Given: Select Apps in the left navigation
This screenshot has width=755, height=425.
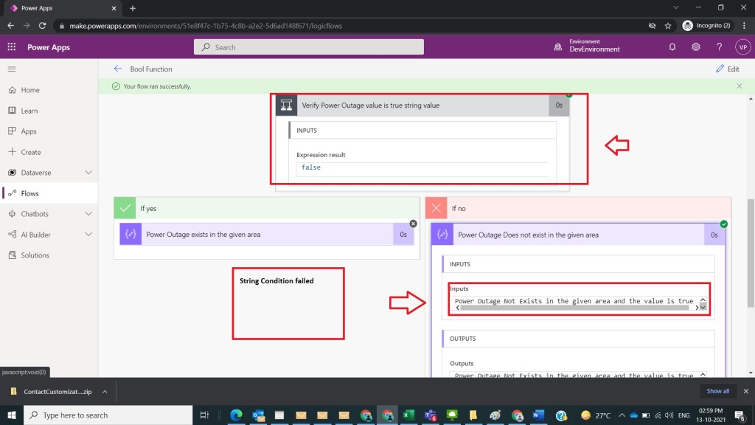Looking at the screenshot, I should point(29,131).
